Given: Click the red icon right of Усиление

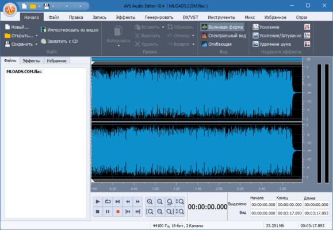Looking at the screenshot, I should (307, 27).
